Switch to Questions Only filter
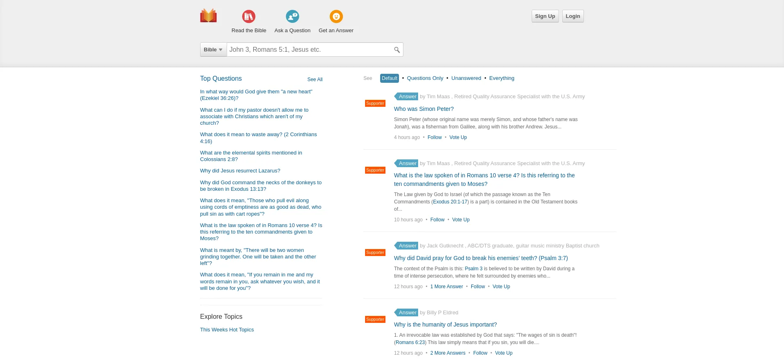The height and width of the screenshot is (362, 784). pyautogui.click(x=425, y=78)
